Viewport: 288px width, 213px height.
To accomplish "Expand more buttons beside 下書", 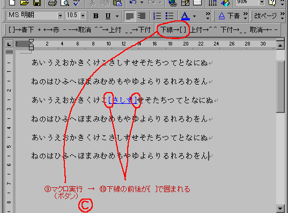I will (246, 16).
